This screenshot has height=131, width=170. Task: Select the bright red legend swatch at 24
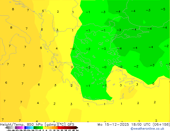tap(58, 128)
